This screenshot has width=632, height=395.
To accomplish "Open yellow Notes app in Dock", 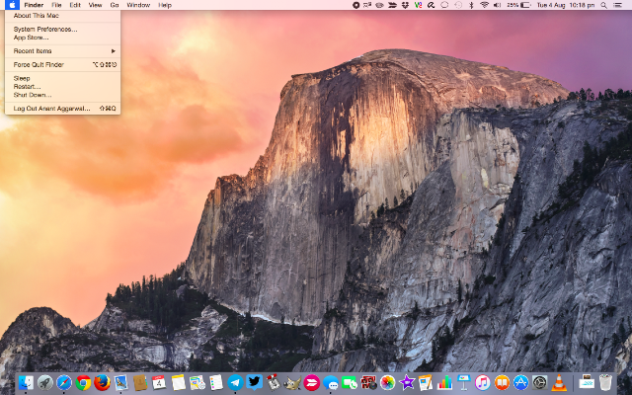I will (178, 382).
